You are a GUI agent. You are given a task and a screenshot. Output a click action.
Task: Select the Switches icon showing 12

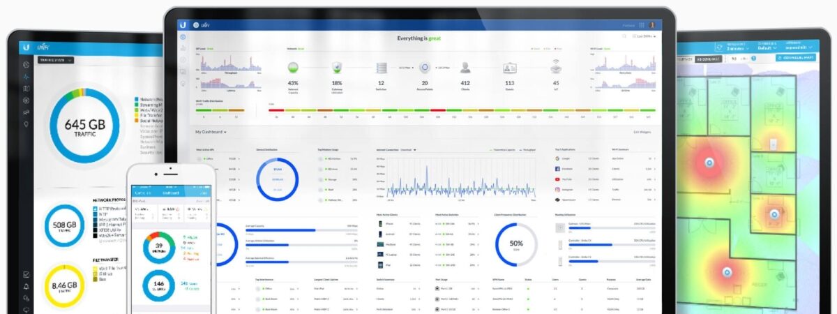click(x=382, y=68)
